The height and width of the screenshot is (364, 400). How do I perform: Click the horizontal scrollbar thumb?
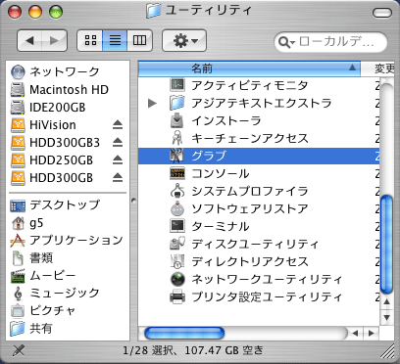184,334
